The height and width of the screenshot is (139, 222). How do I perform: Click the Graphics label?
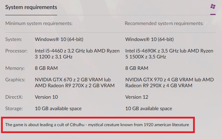[x=15, y=80]
